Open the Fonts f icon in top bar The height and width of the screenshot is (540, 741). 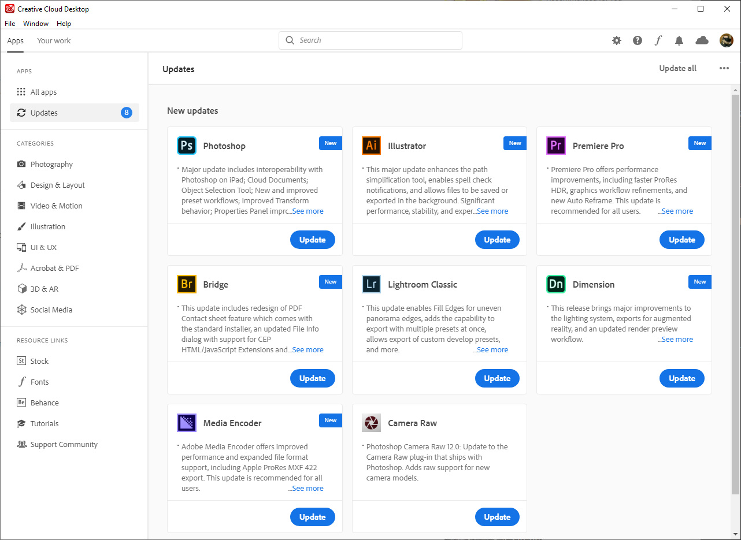coord(658,40)
